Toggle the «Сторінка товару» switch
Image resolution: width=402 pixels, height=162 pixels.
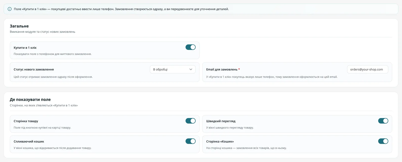pos(190,121)
